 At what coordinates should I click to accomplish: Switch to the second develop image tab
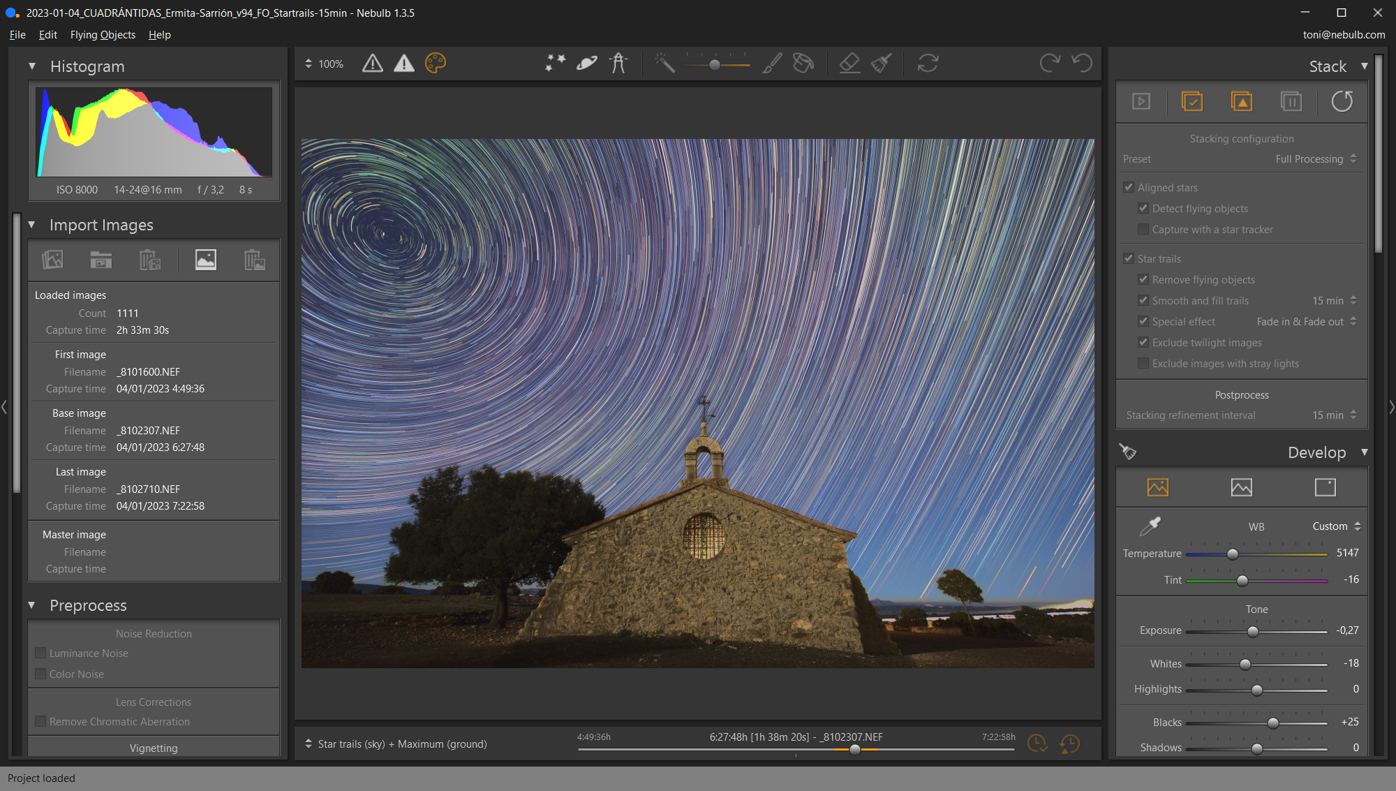point(1242,487)
